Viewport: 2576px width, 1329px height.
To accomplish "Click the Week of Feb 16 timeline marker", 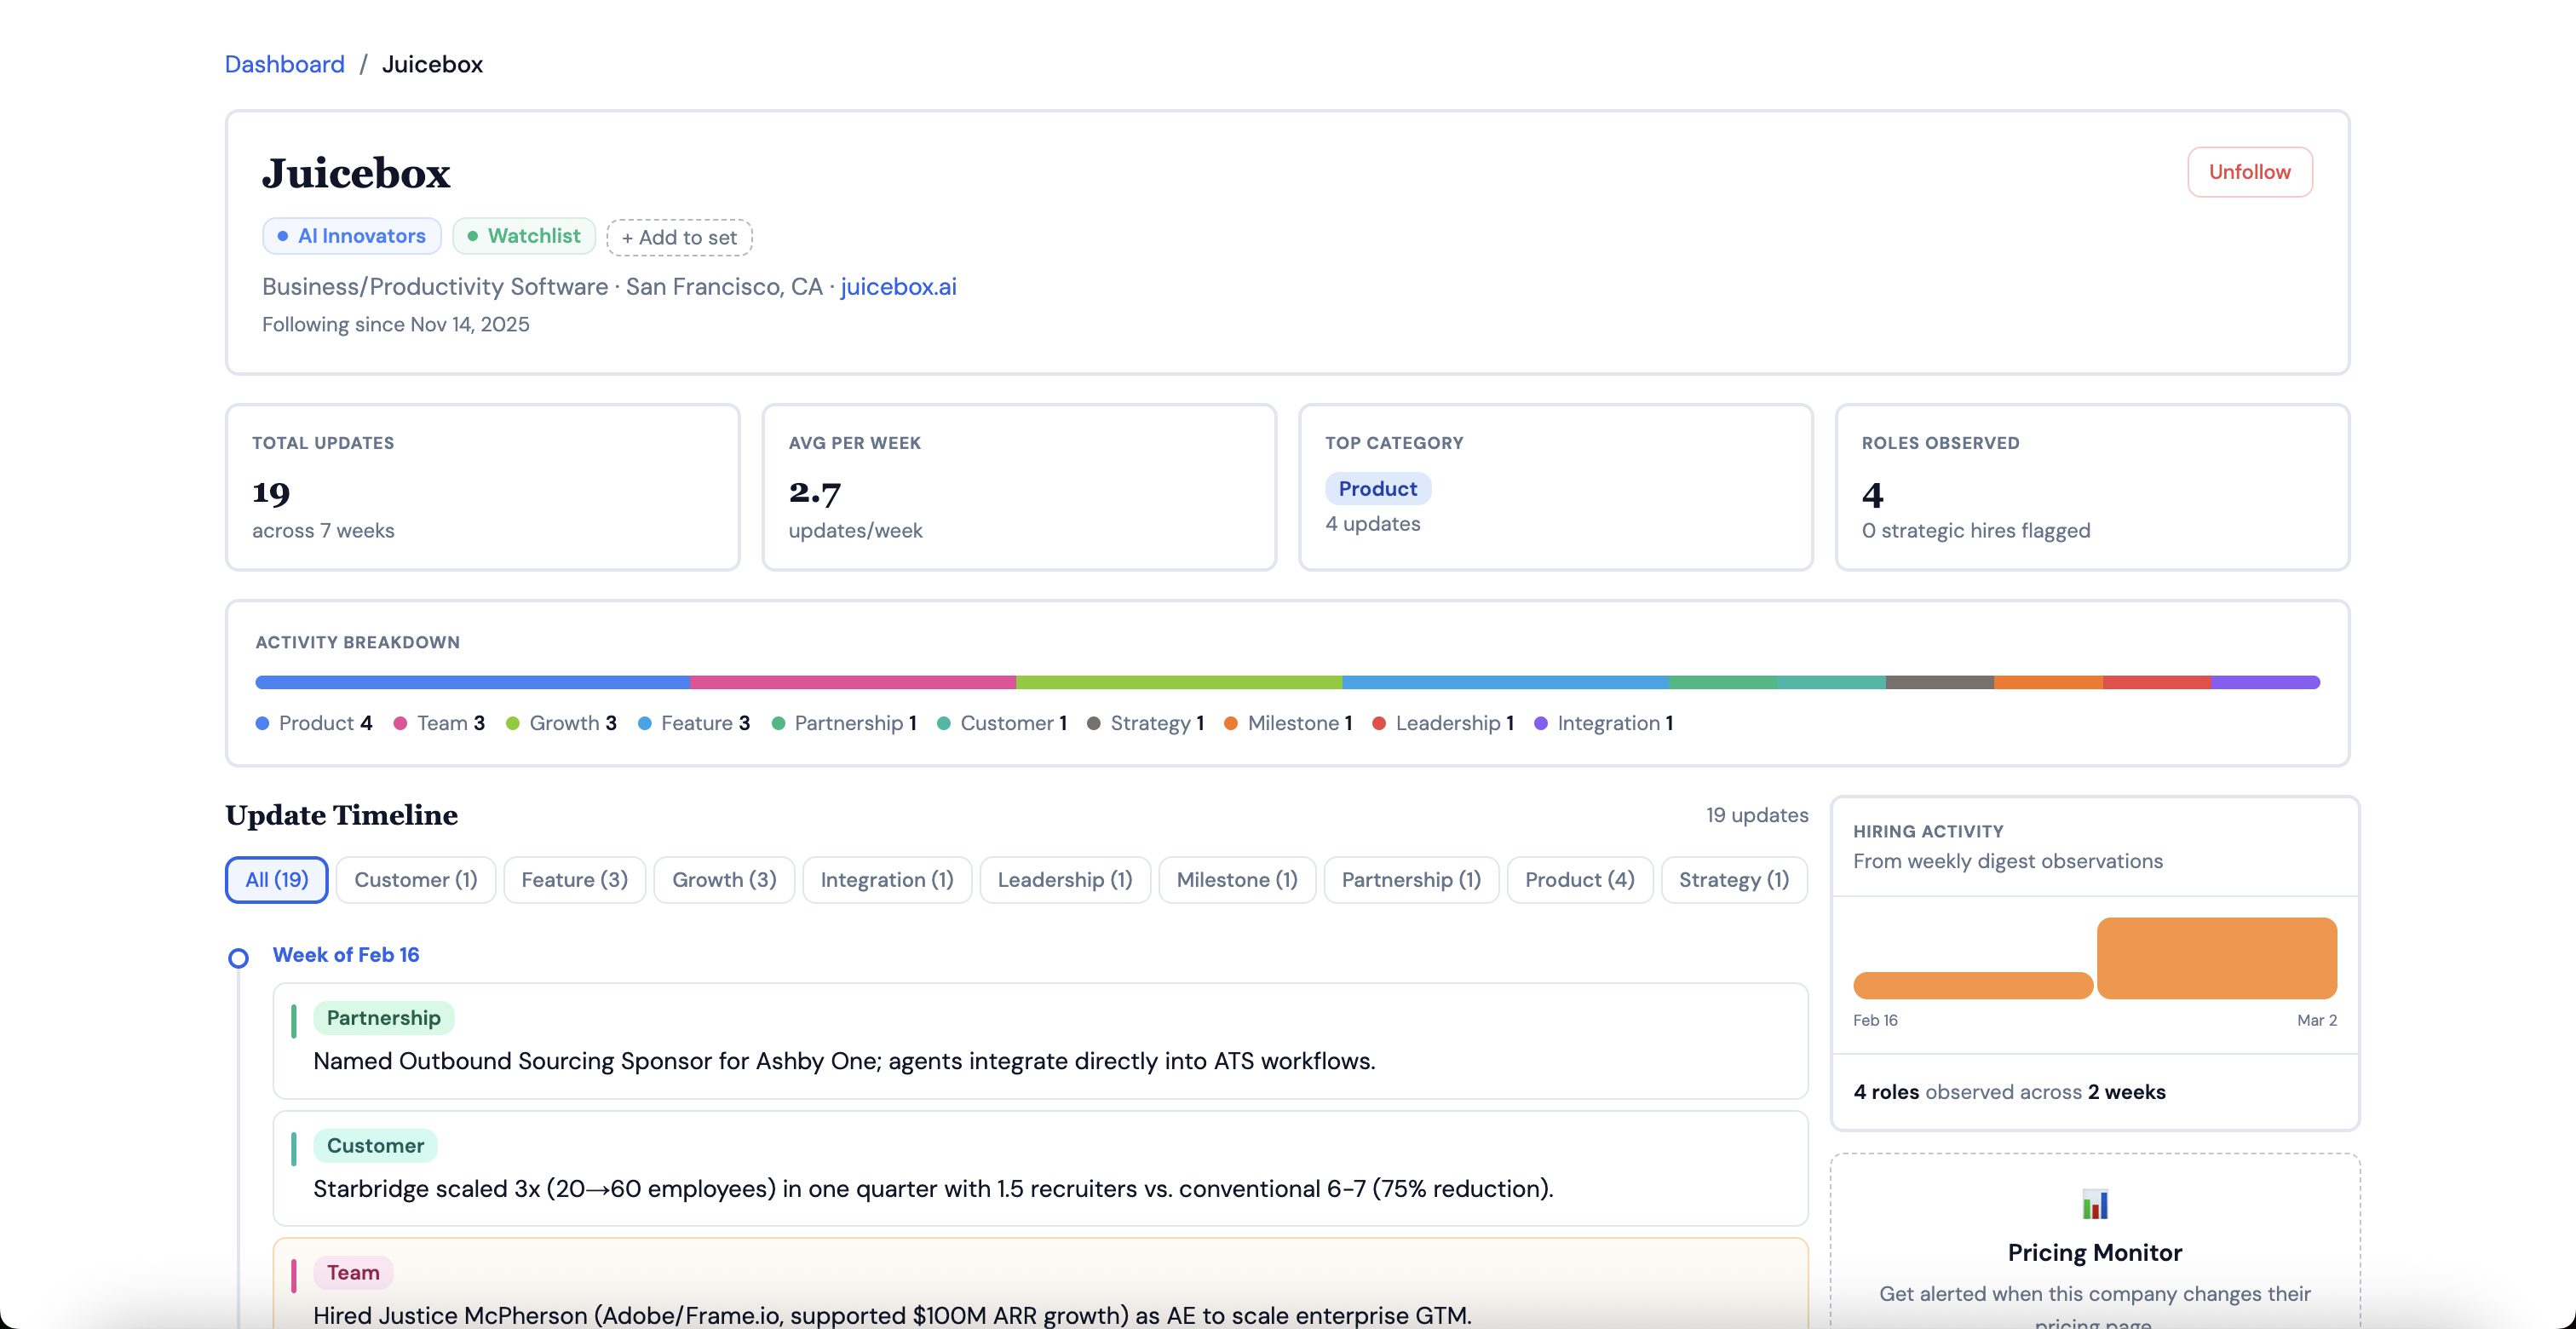I will (238, 958).
